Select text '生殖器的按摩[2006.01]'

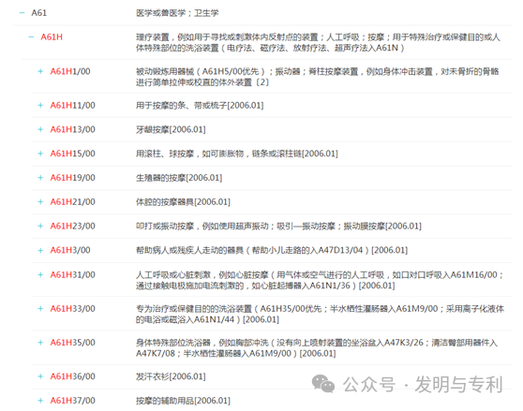[179, 178]
